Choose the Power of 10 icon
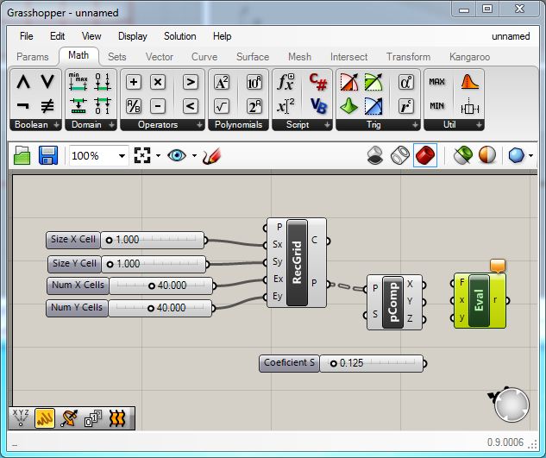This screenshot has height=458, width=546. click(254, 83)
